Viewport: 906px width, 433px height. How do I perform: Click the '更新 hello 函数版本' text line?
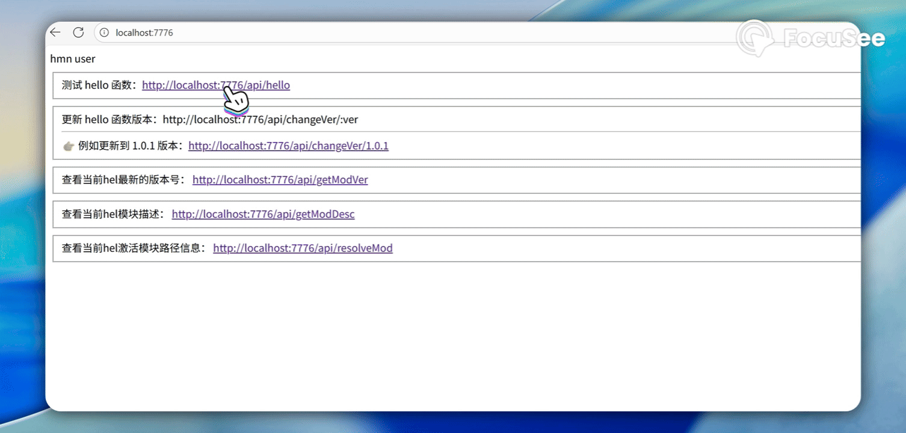(x=210, y=120)
